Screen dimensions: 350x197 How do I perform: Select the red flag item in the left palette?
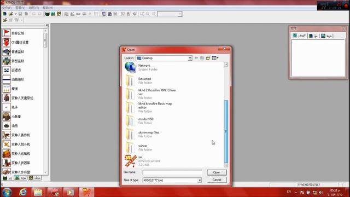[x=13, y=33]
